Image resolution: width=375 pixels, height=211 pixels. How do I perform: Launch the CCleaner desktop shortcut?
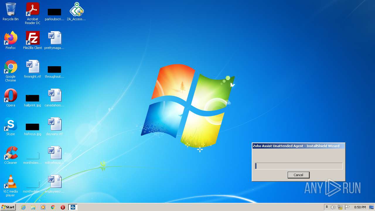click(x=11, y=155)
